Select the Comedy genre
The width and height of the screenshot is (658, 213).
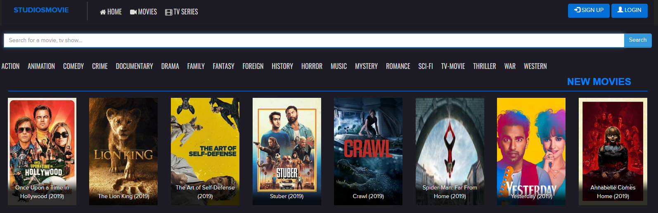pyautogui.click(x=73, y=66)
